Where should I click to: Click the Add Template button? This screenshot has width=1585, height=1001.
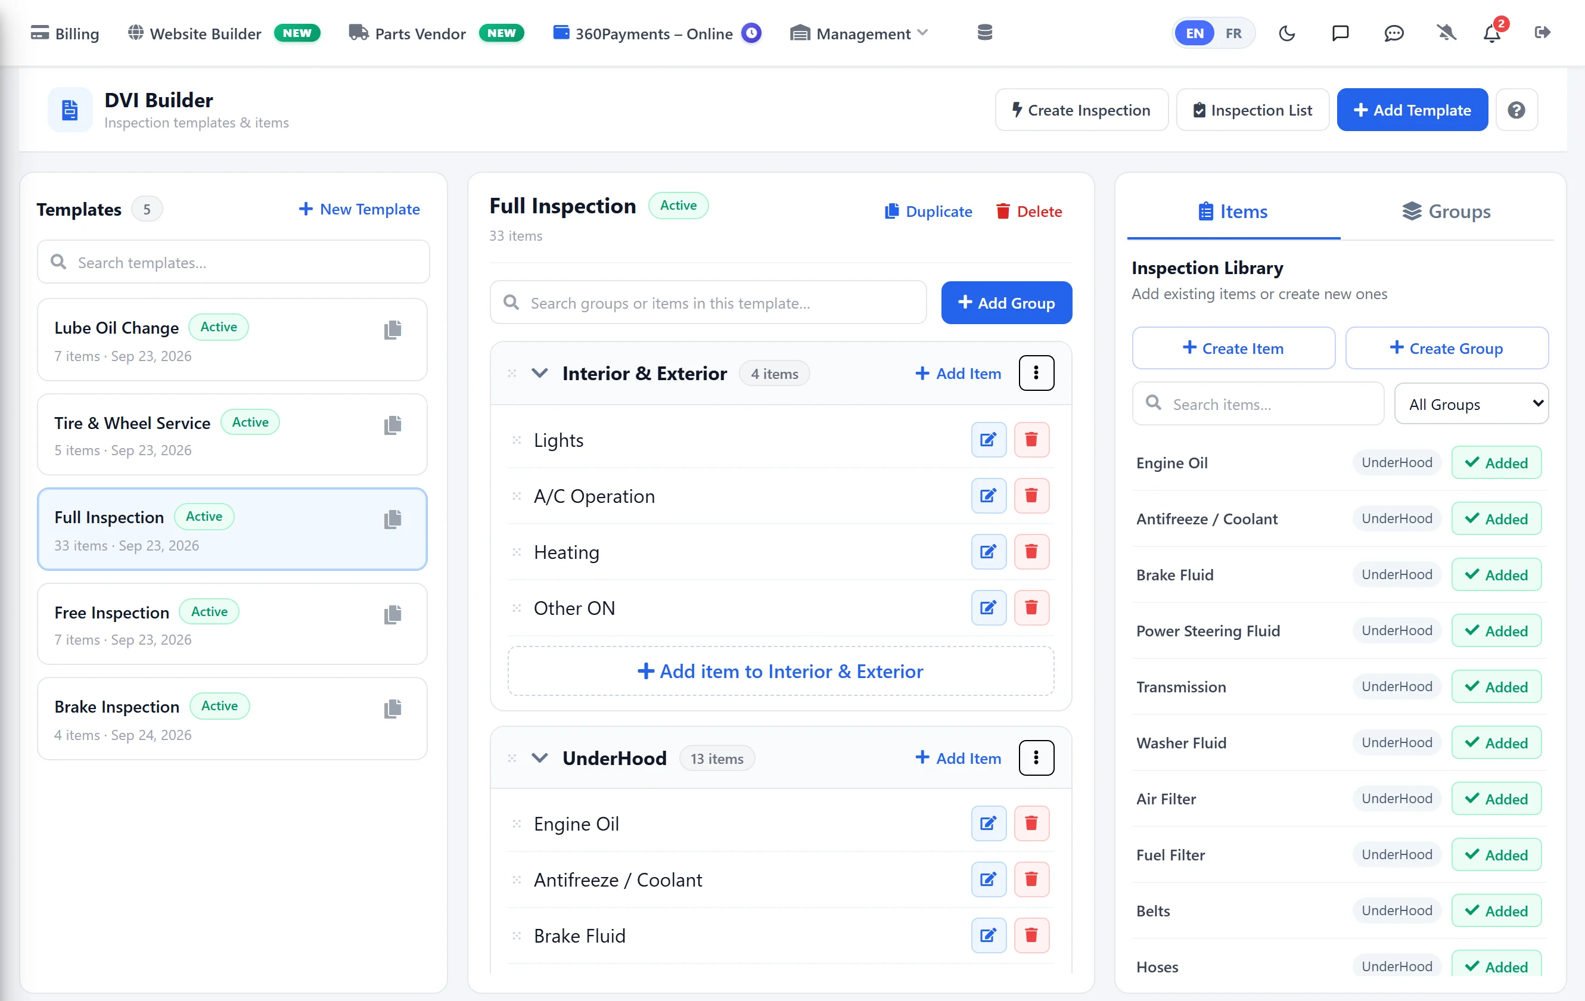coord(1412,110)
